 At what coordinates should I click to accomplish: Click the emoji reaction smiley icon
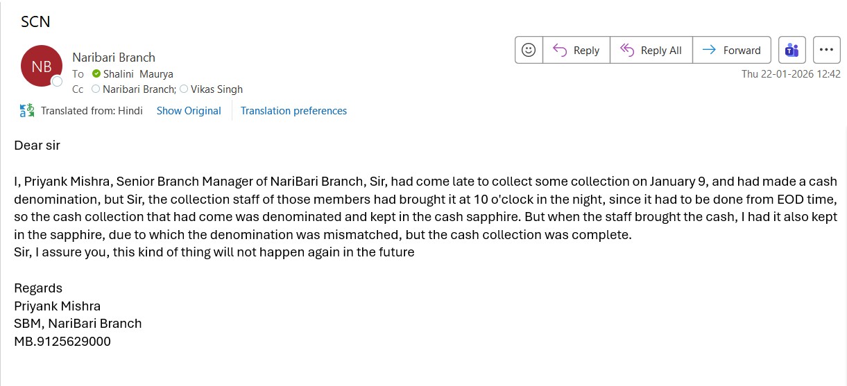[529, 50]
